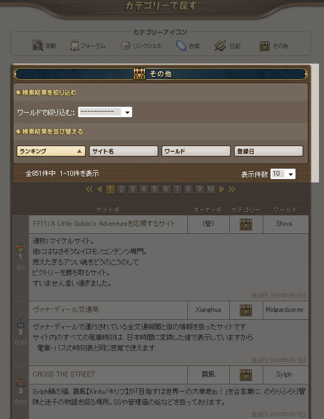Choose the リンクシェル linkshell category icon
The image size is (324, 419).
coord(125,46)
